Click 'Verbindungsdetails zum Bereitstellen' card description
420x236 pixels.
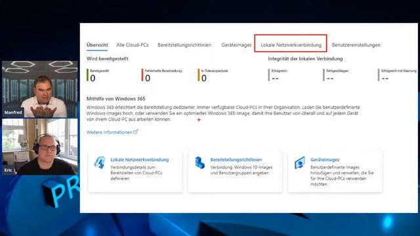point(136,173)
